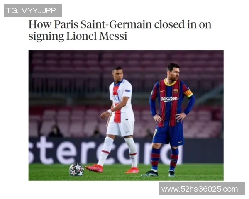This screenshot has height=199, width=249.
Task: Click the player wearing the white kit
Action: pos(118,119)
